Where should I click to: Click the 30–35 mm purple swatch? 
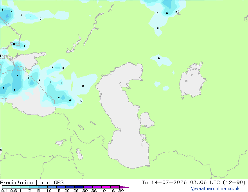pos(88,187)
